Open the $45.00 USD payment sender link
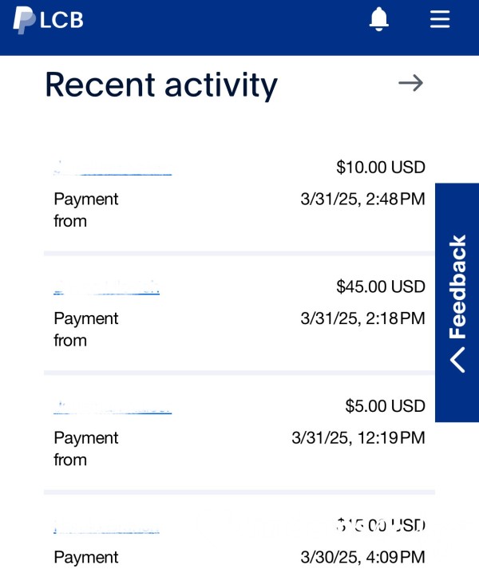 click(106, 287)
